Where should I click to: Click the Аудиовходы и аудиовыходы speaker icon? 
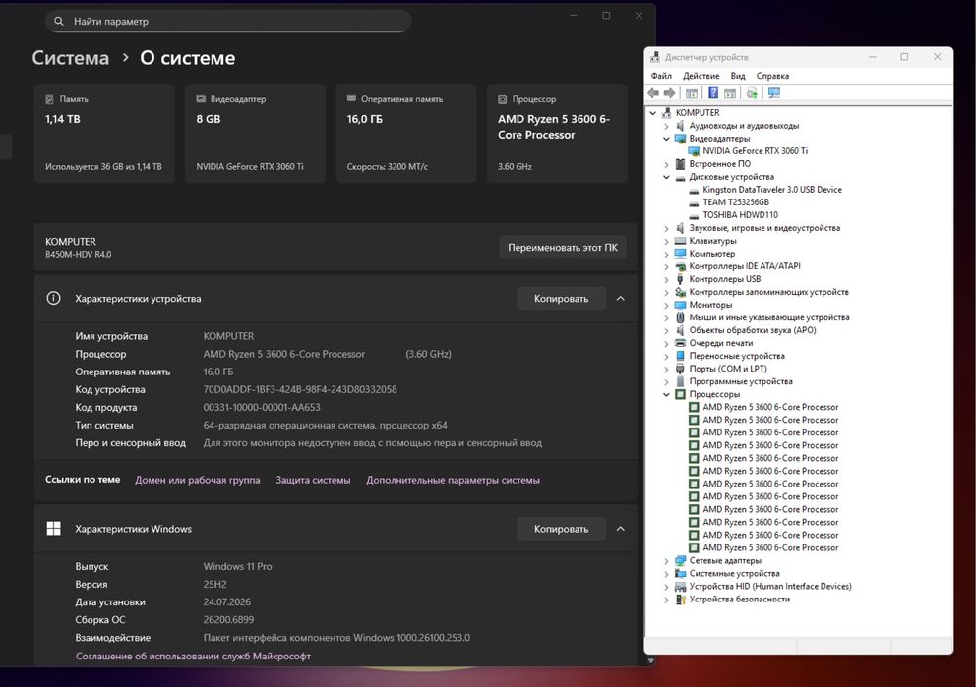pos(680,126)
